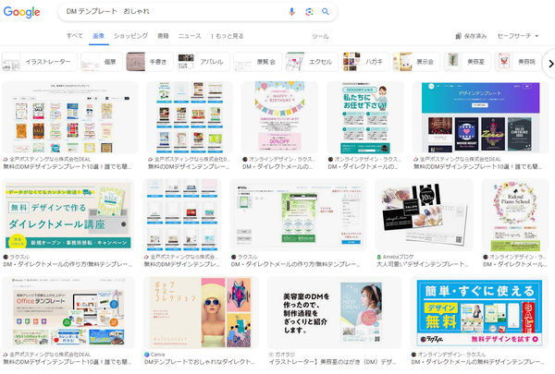Filter by ハガキ chip
555x374 pixels.
click(365, 62)
